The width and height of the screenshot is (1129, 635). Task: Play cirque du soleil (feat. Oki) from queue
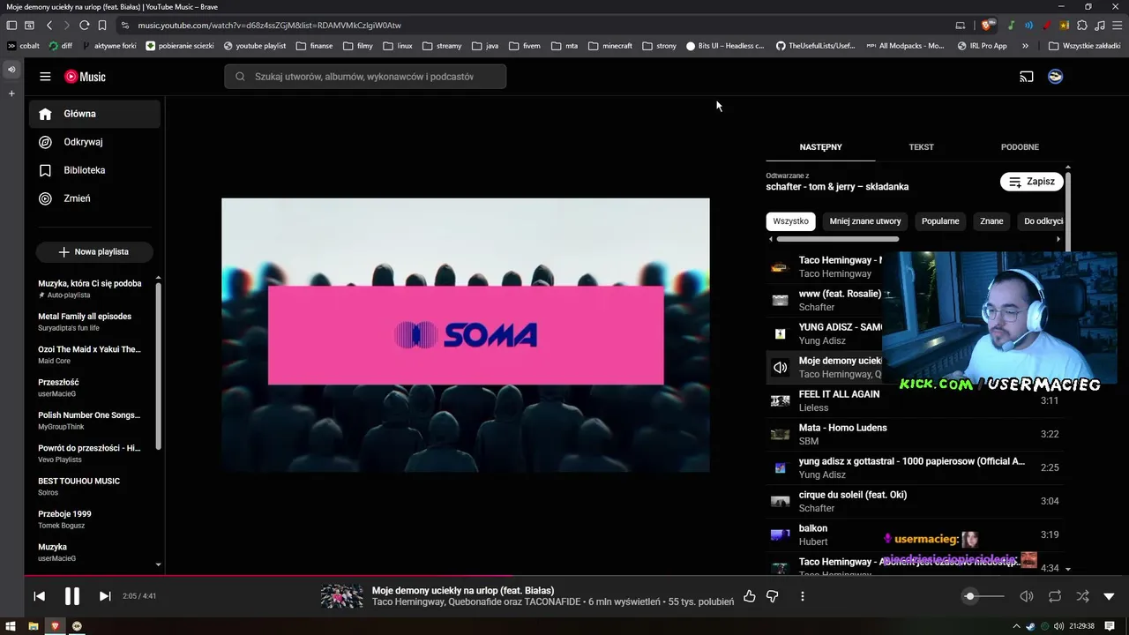[915, 501]
